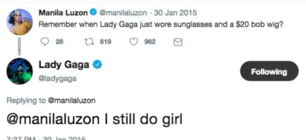306x140 pixels.
Task: Open the @ladygaga handle link
Action: [57, 79]
